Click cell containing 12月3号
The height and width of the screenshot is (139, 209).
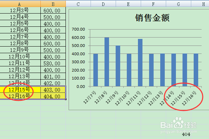[20, 10]
